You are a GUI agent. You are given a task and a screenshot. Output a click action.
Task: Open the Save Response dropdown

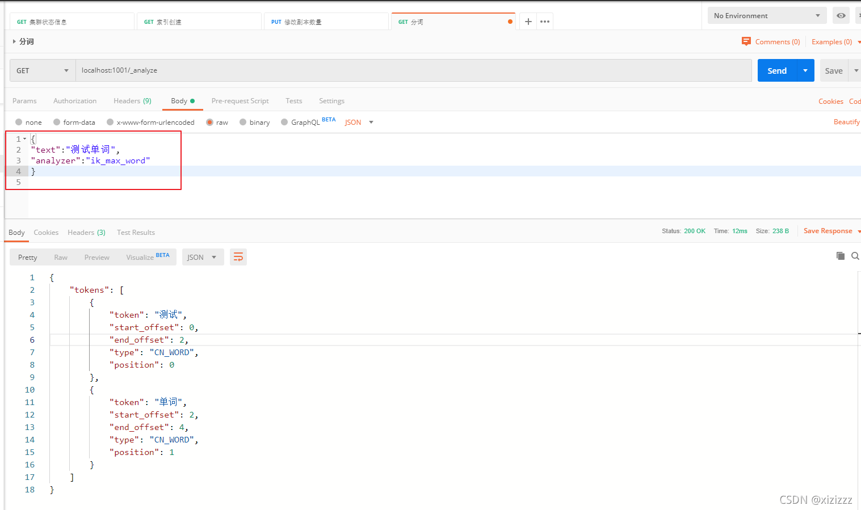[x=859, y=231]
